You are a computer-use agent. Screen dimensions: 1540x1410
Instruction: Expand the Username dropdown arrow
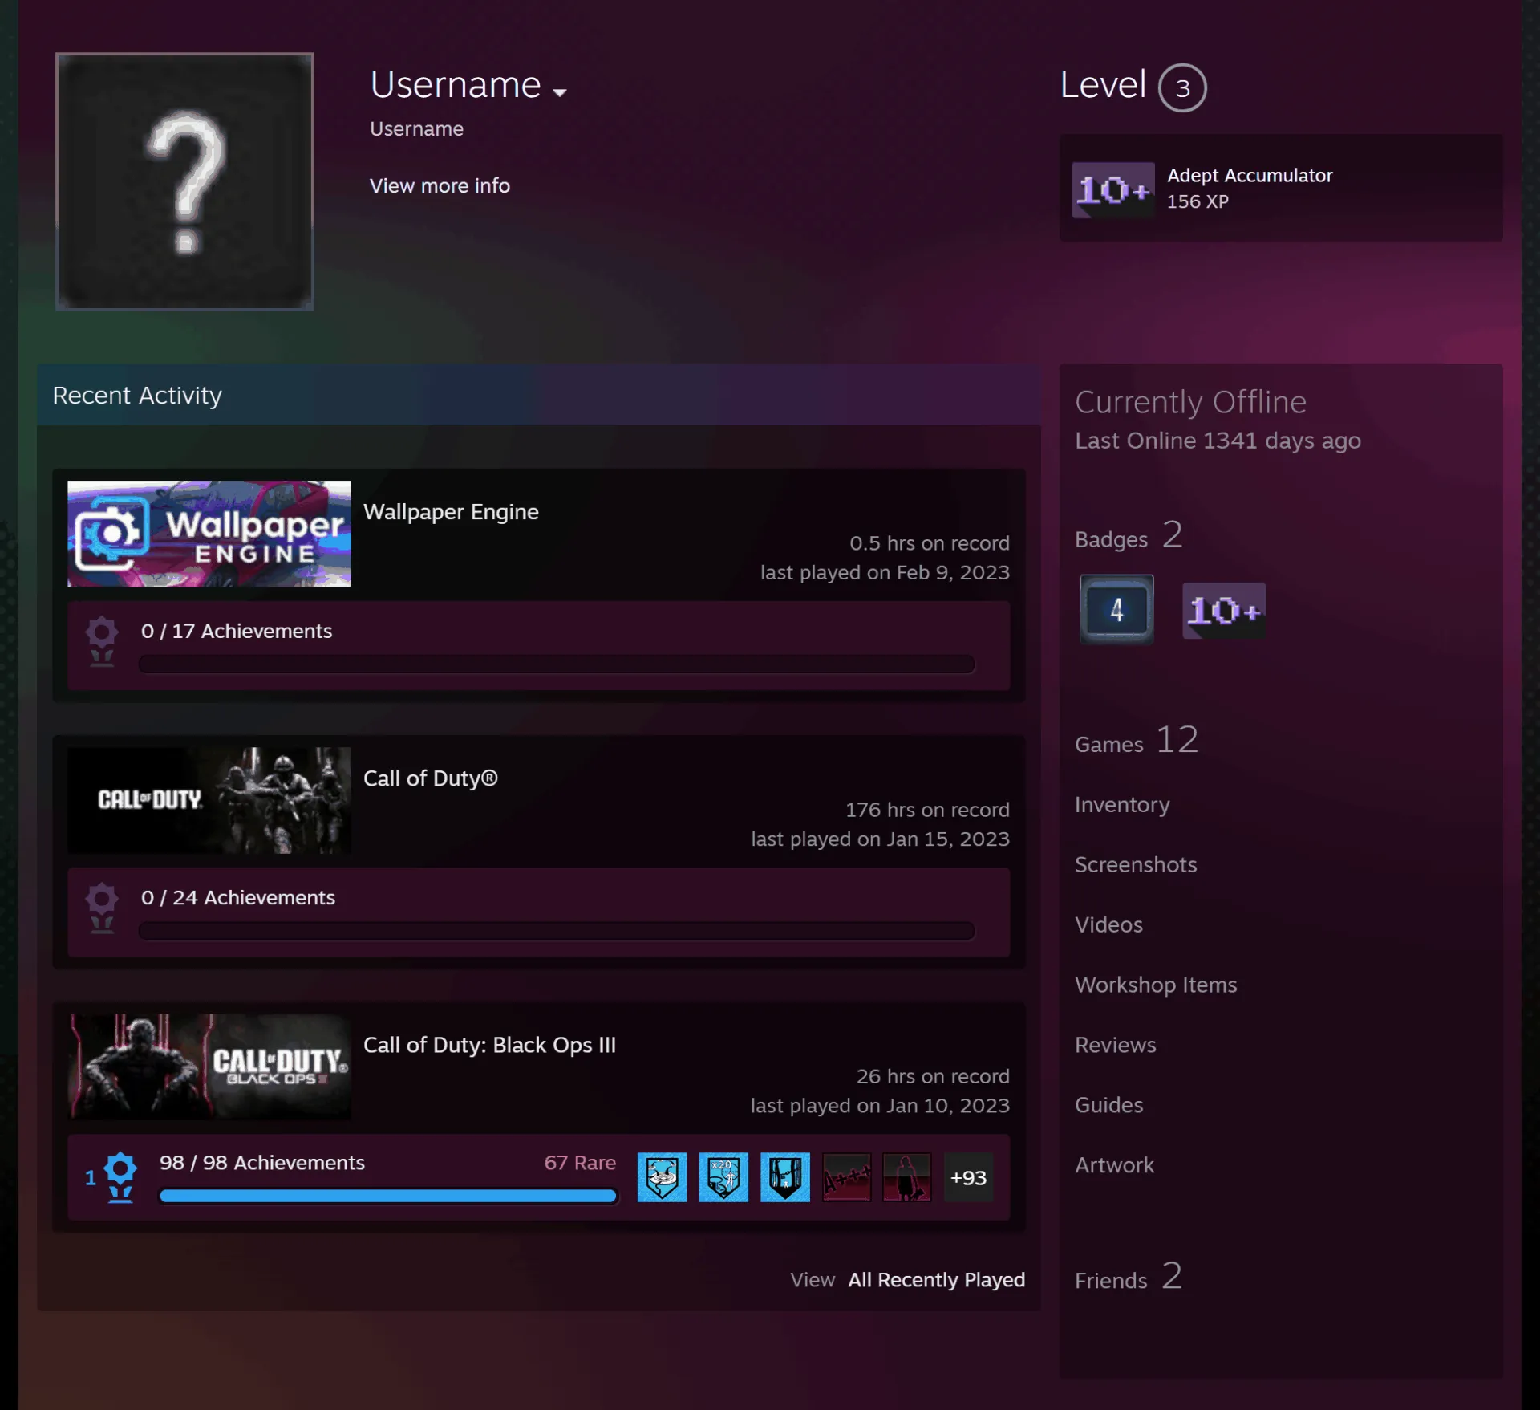[560, 92]
